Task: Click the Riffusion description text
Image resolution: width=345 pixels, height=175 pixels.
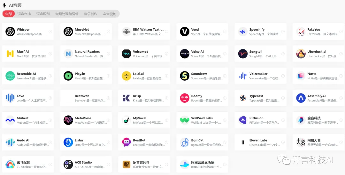Action: [264, 123]
